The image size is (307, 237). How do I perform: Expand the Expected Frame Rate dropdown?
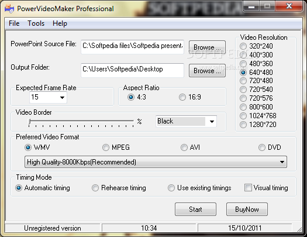point(62,97)
